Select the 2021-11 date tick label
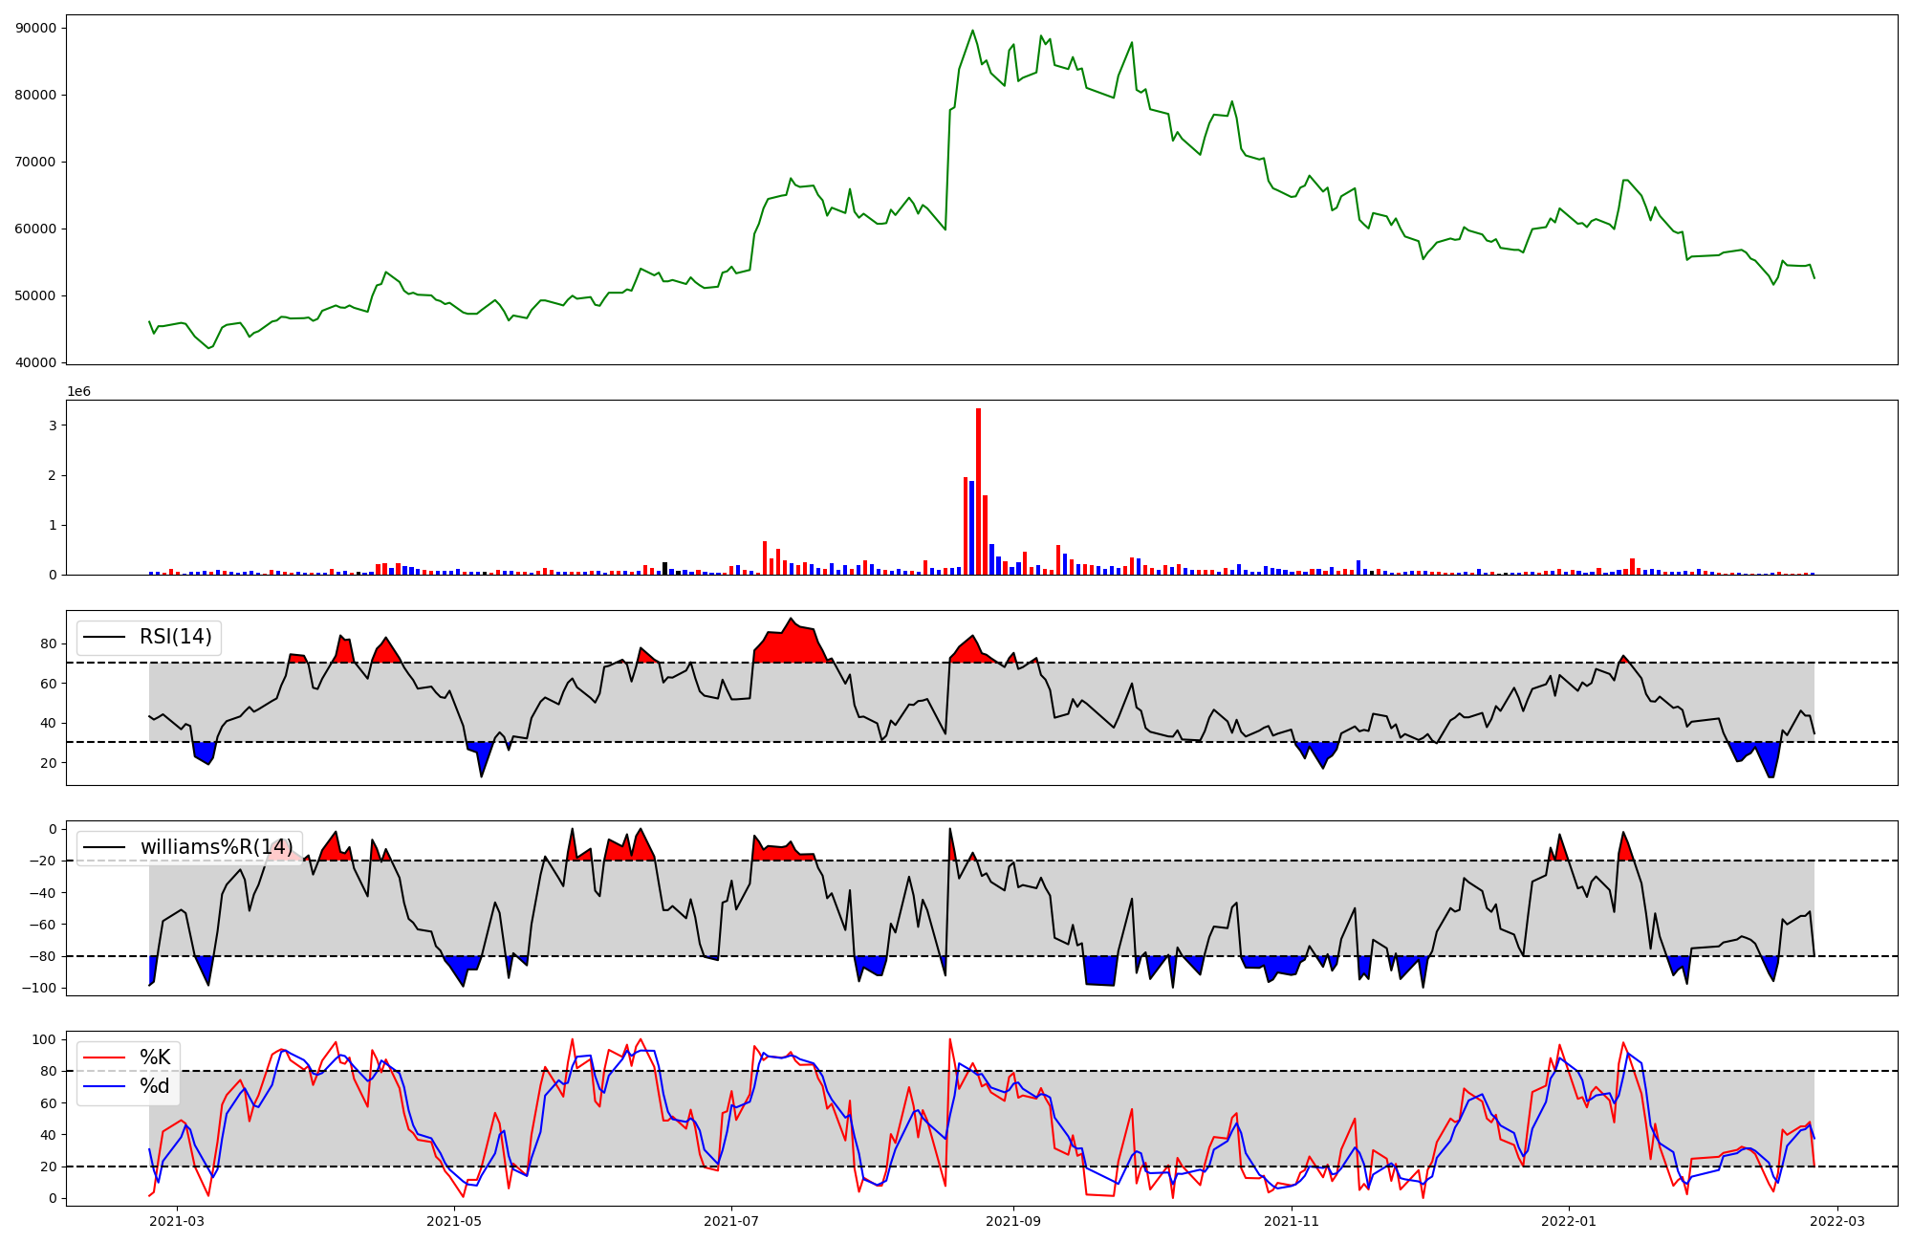Image resolution: width=1912 pixels, height=1243 pixels. click(x=1292, y=1221)
